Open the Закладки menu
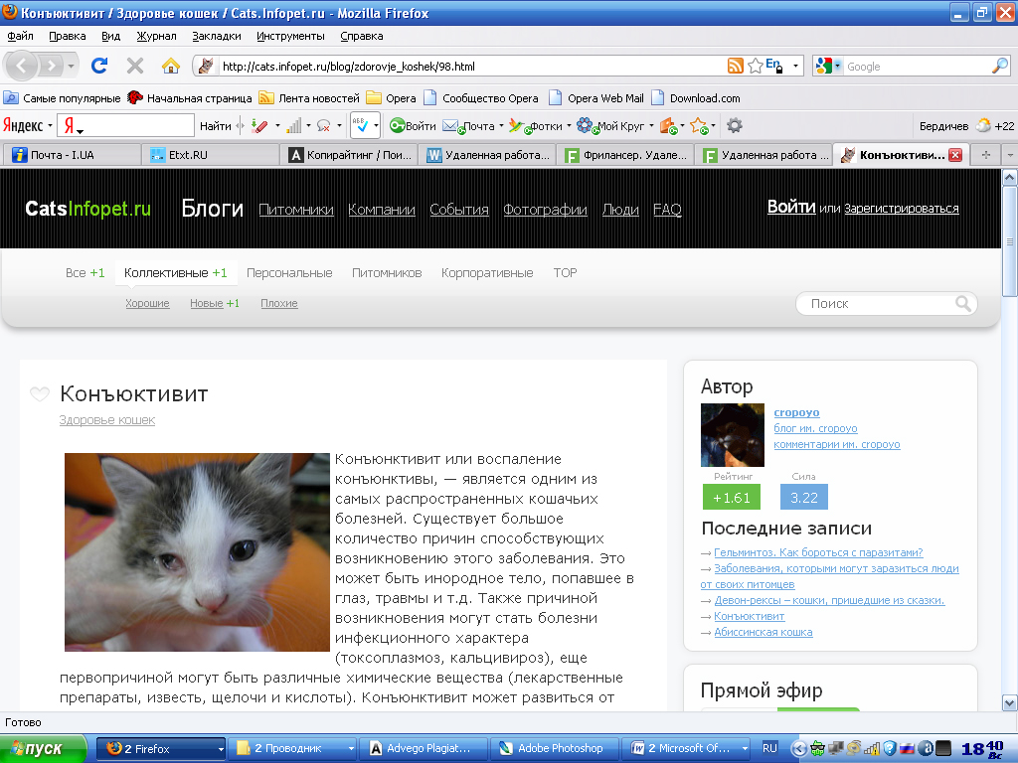 tap(216, 36)
